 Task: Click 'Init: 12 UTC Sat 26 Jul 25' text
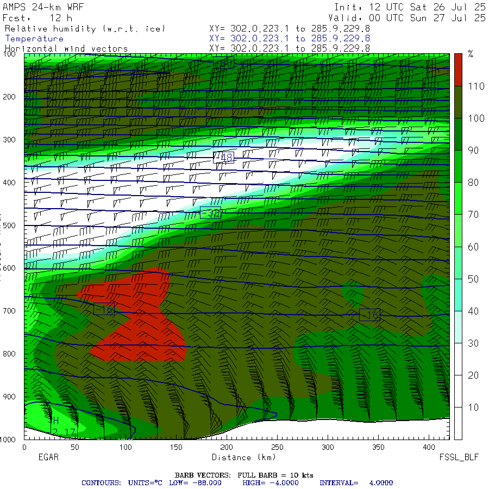(410, 7)
